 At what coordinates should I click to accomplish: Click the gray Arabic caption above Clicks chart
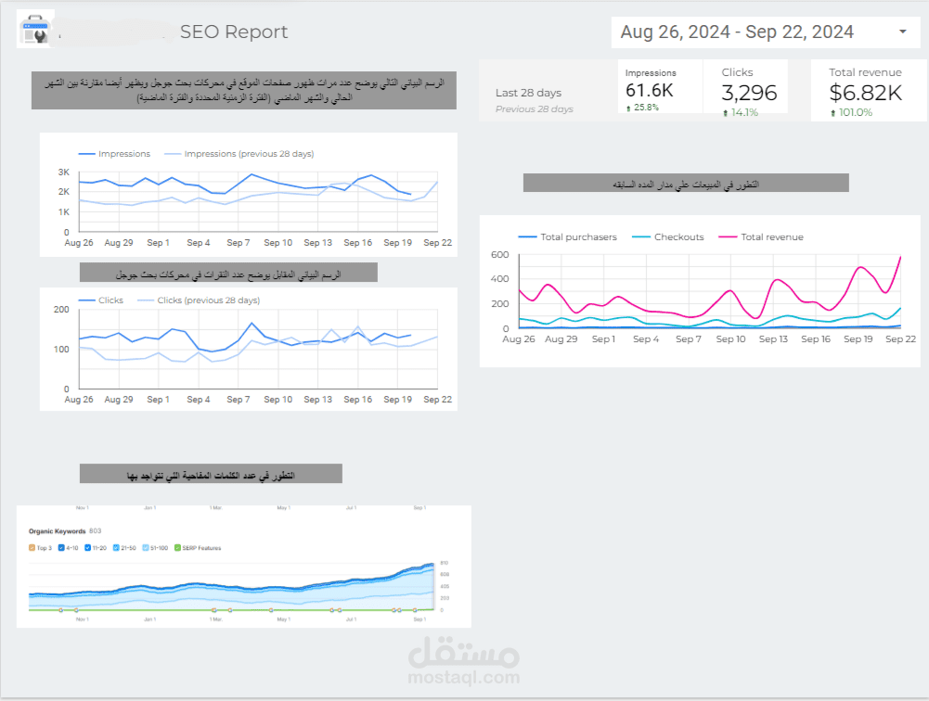pos(228,273)
